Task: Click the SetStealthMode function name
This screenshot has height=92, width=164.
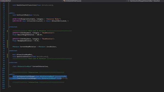Action: (x=23, y=15)
